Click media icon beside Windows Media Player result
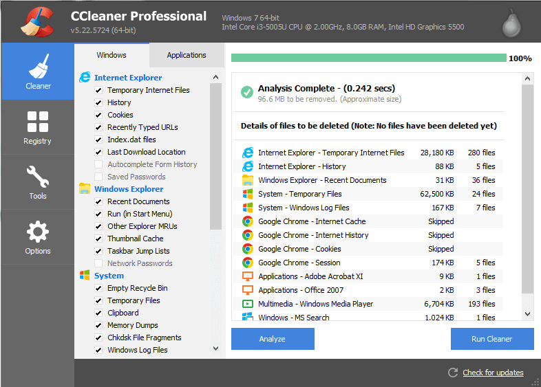 (247, 304)
